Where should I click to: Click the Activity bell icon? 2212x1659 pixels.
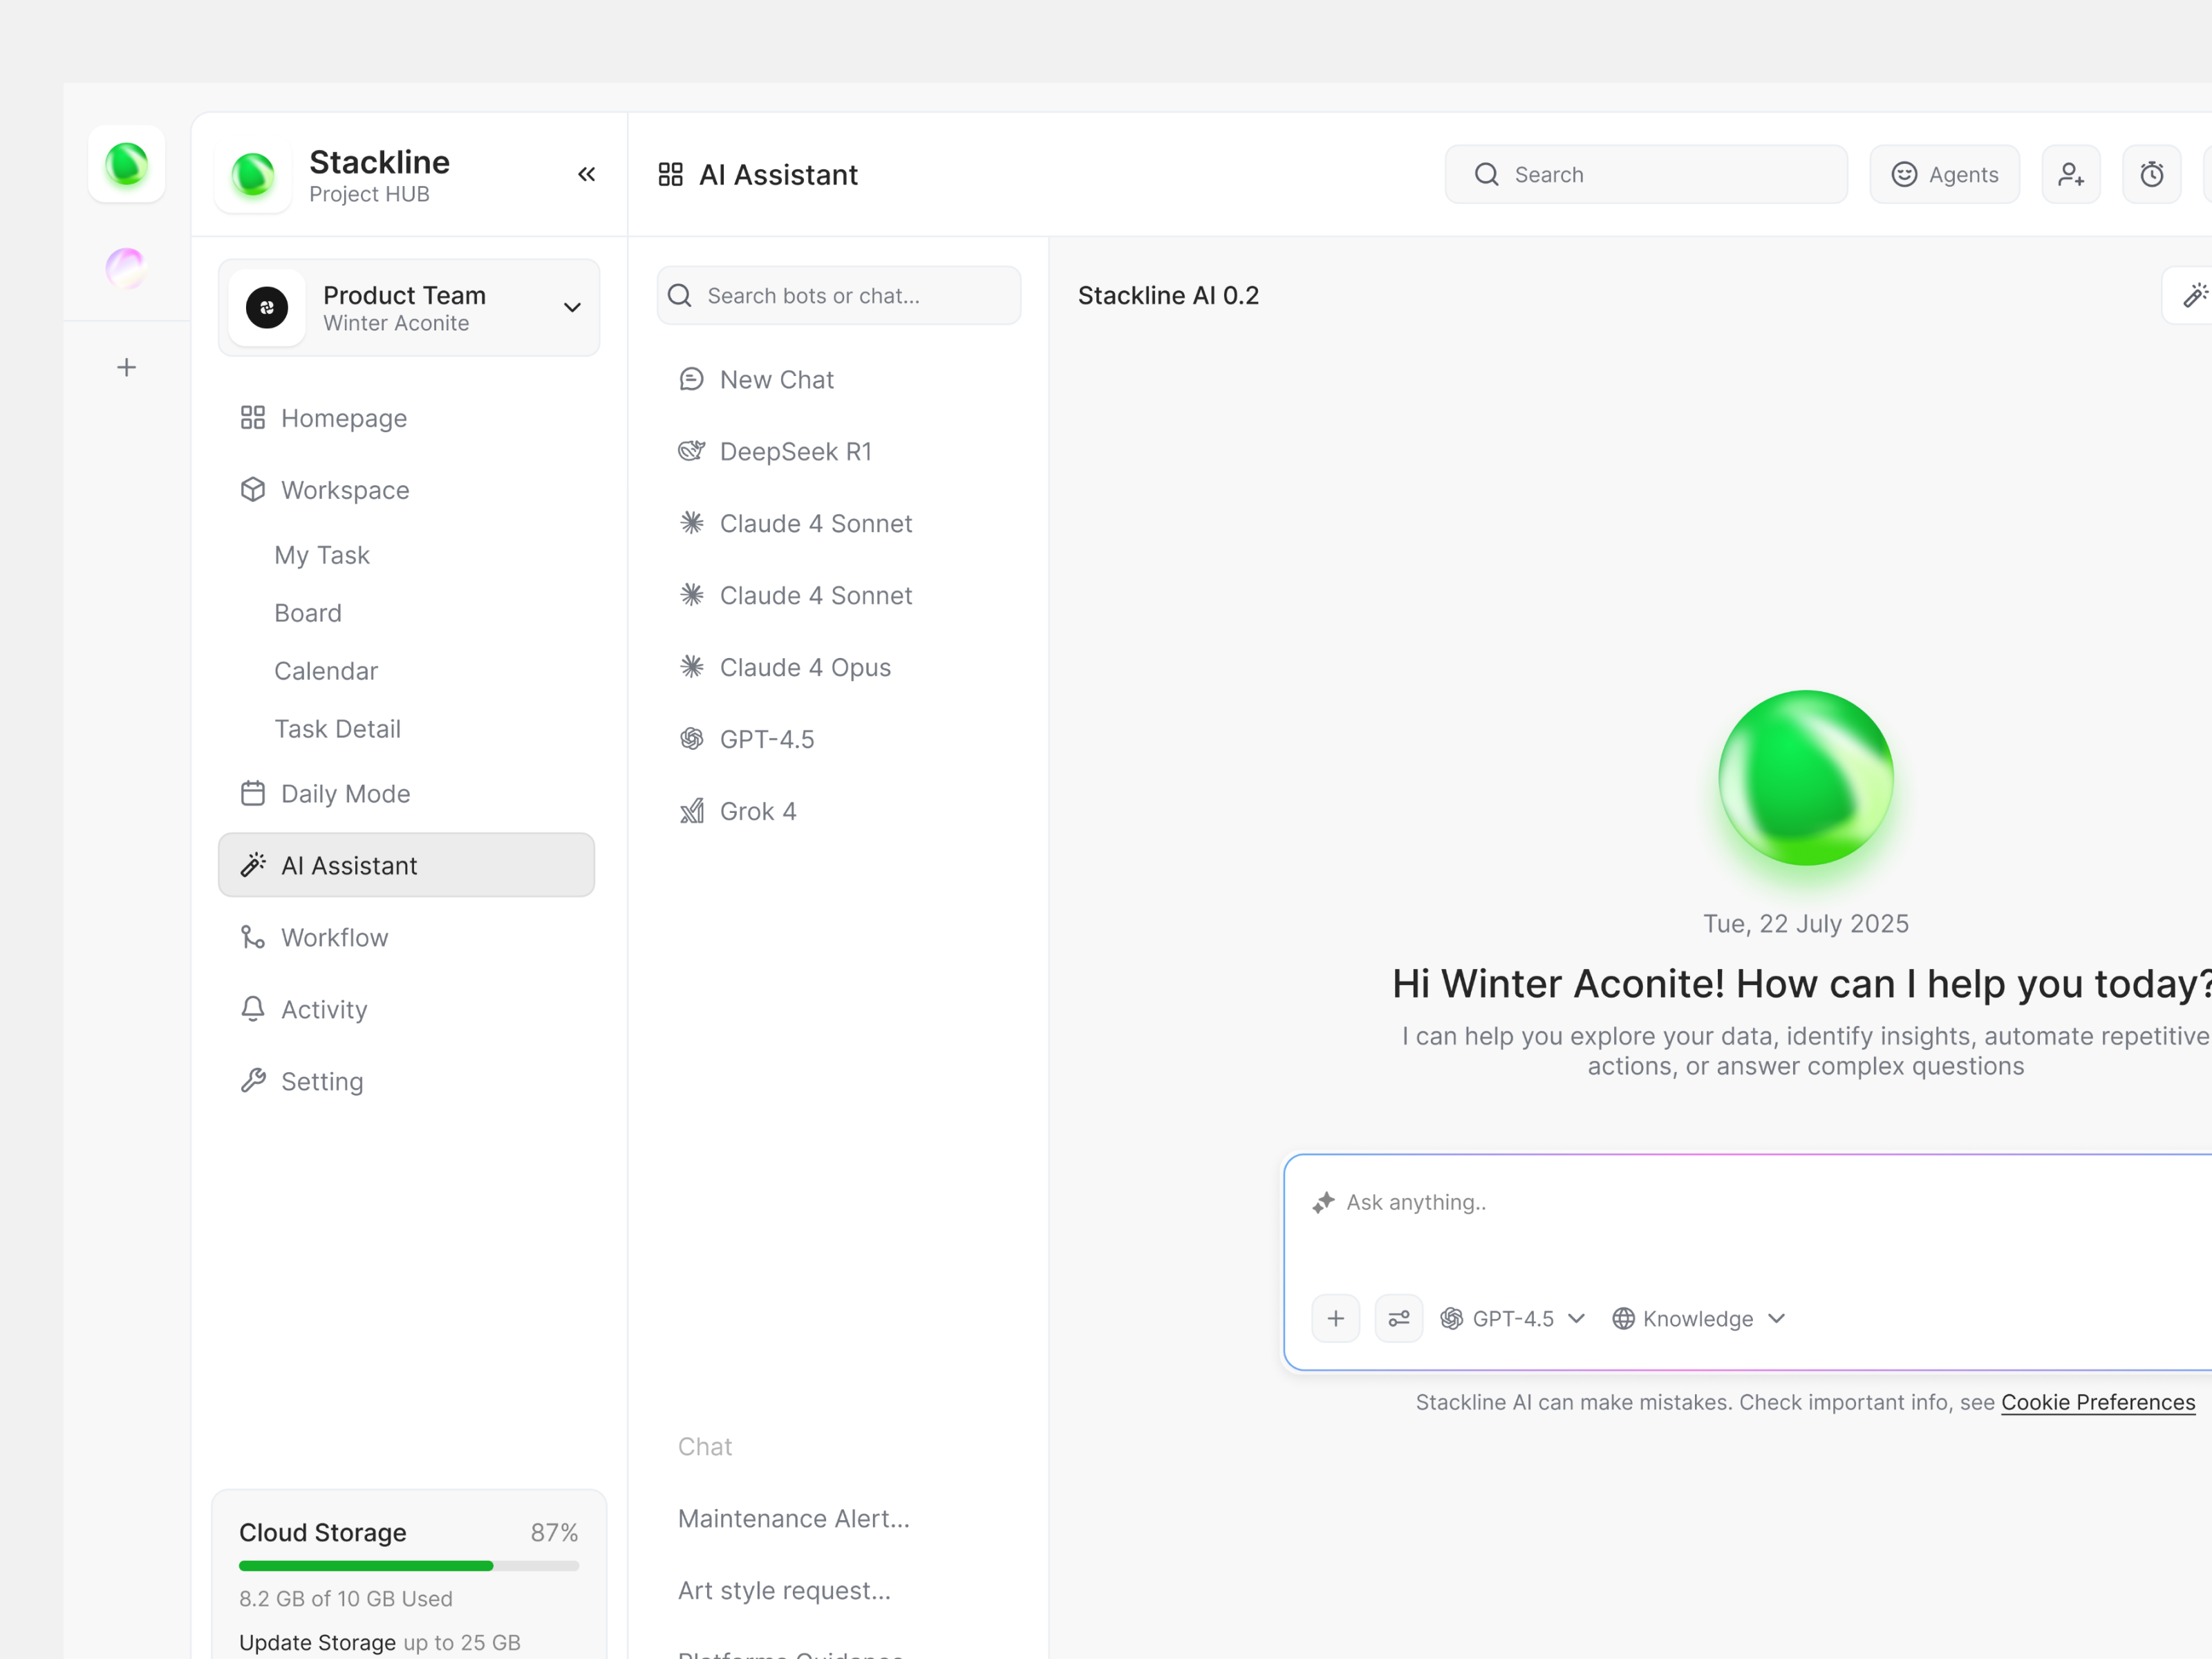(253, 1009)
